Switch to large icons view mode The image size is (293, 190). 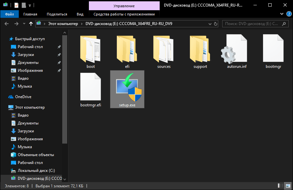click(x=288, y=186)
